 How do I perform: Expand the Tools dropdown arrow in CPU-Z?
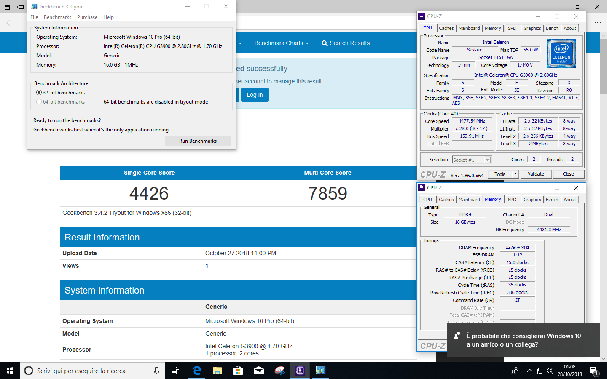pos(515,174)
